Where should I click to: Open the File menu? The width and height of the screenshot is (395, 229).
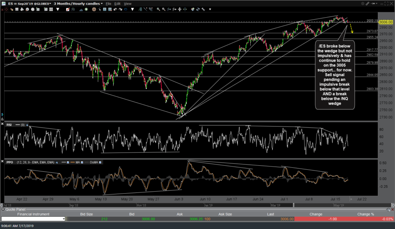pyautogui.click(x=108, y=4)
